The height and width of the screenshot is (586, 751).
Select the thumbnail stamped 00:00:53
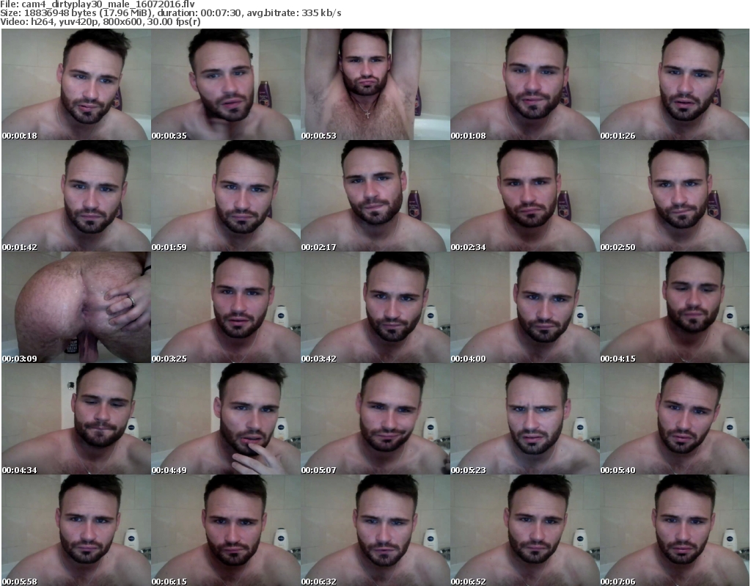pyautogui.click(x=375, y=84)
